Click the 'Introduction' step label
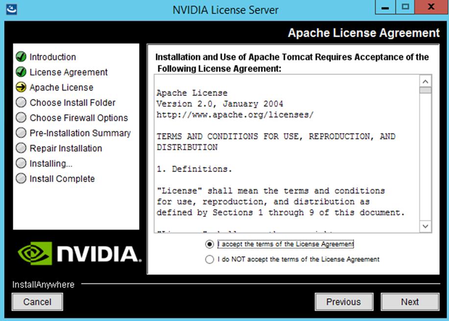Image resolution: width=449 pixels, height=321 pixels. click(x=53, y=57)
